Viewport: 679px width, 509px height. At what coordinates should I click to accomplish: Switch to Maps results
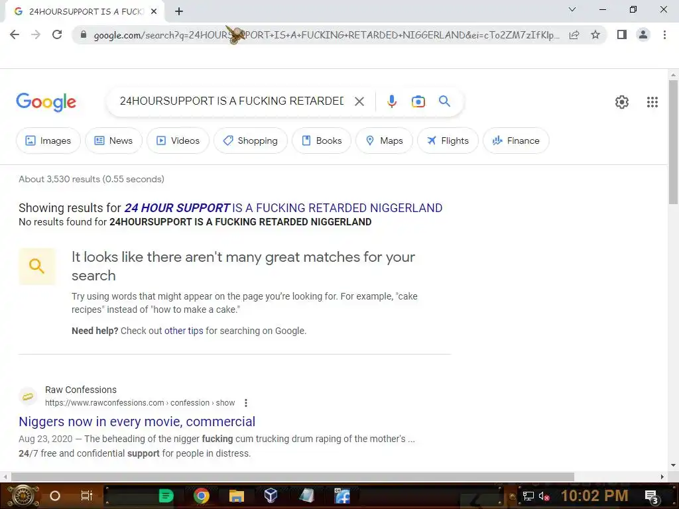(385, 141)
